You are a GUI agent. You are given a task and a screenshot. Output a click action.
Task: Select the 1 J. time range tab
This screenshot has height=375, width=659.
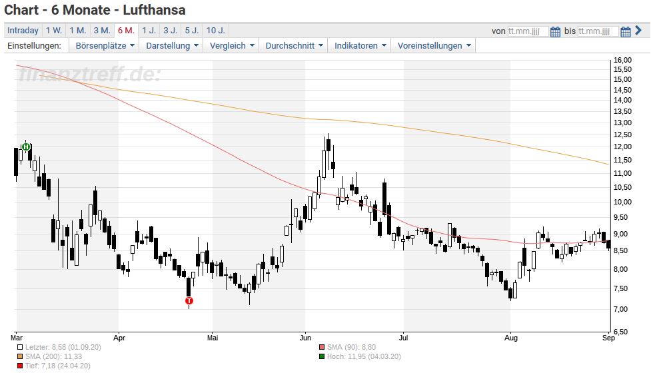(149, 31)
